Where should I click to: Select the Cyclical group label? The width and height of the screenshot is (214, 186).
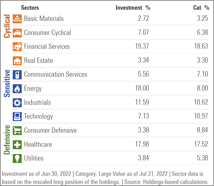click(x=7, y=26)
